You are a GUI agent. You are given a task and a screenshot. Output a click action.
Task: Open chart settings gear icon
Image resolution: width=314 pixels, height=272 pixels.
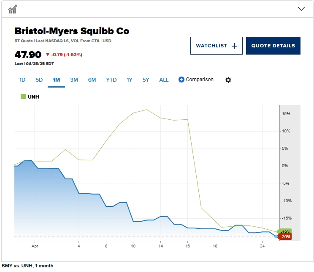(228, 80)
